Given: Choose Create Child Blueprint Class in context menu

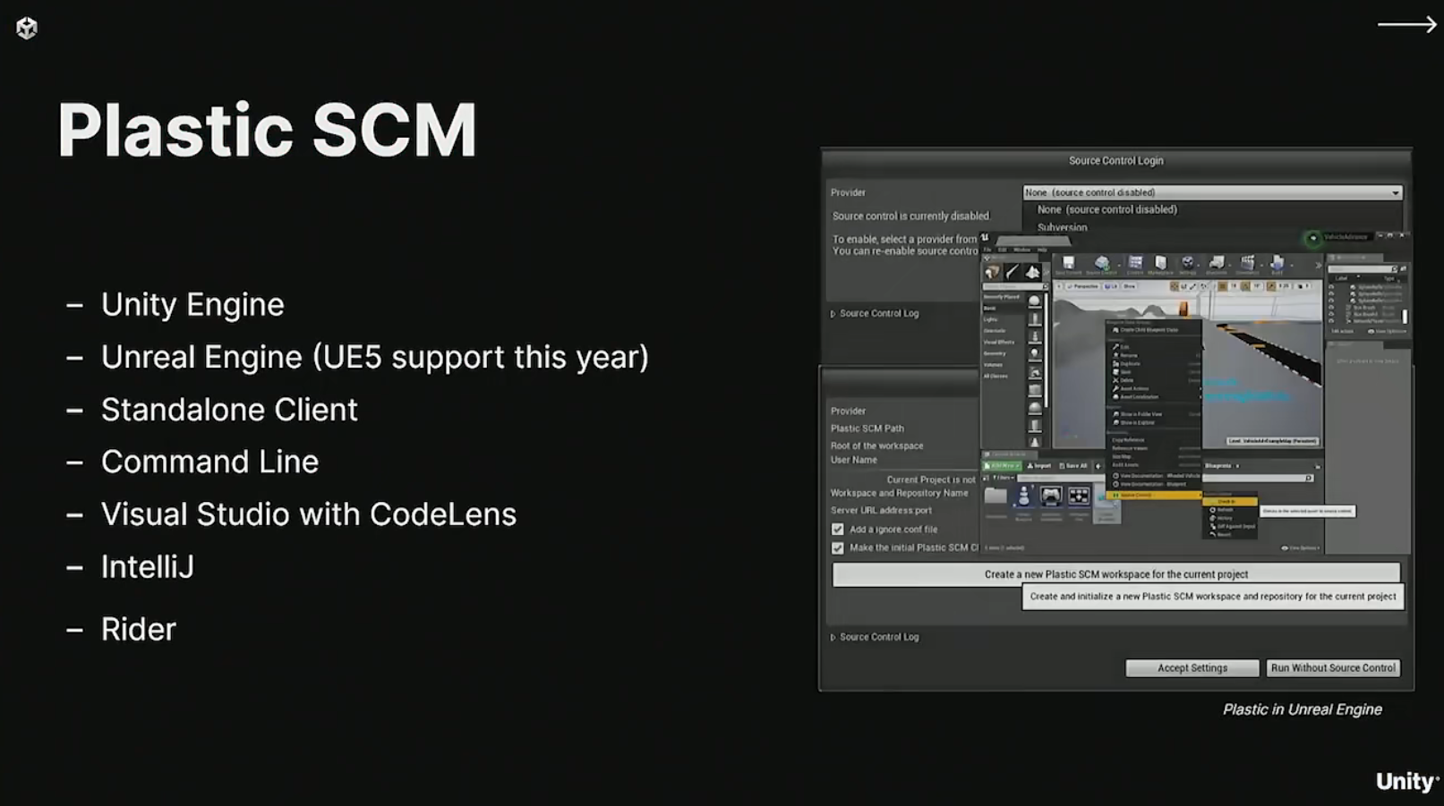Looking at the screenshot, I should coord(1149,330).
